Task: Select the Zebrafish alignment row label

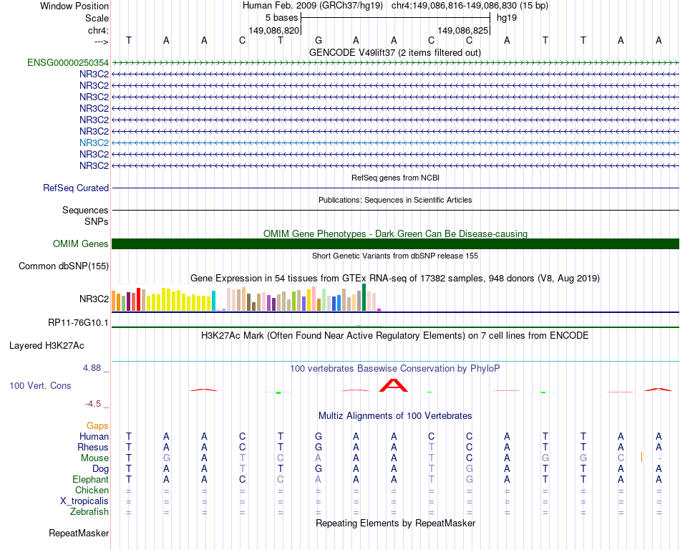Action: pyautogui.click(x=89, y=512)
